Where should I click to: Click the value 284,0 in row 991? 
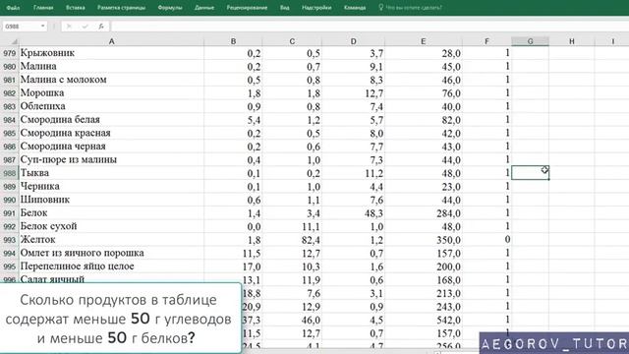click(448, 213)
